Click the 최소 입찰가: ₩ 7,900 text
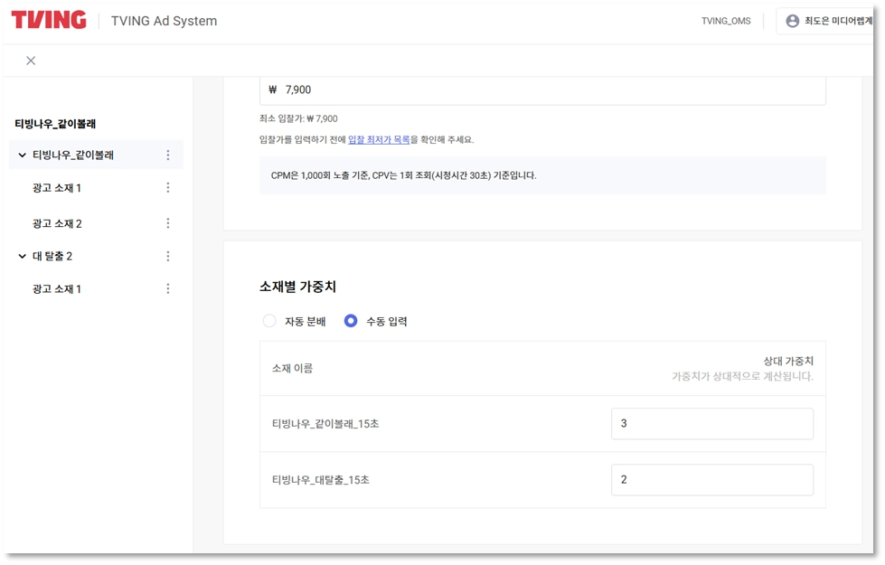 pos(298,118)
